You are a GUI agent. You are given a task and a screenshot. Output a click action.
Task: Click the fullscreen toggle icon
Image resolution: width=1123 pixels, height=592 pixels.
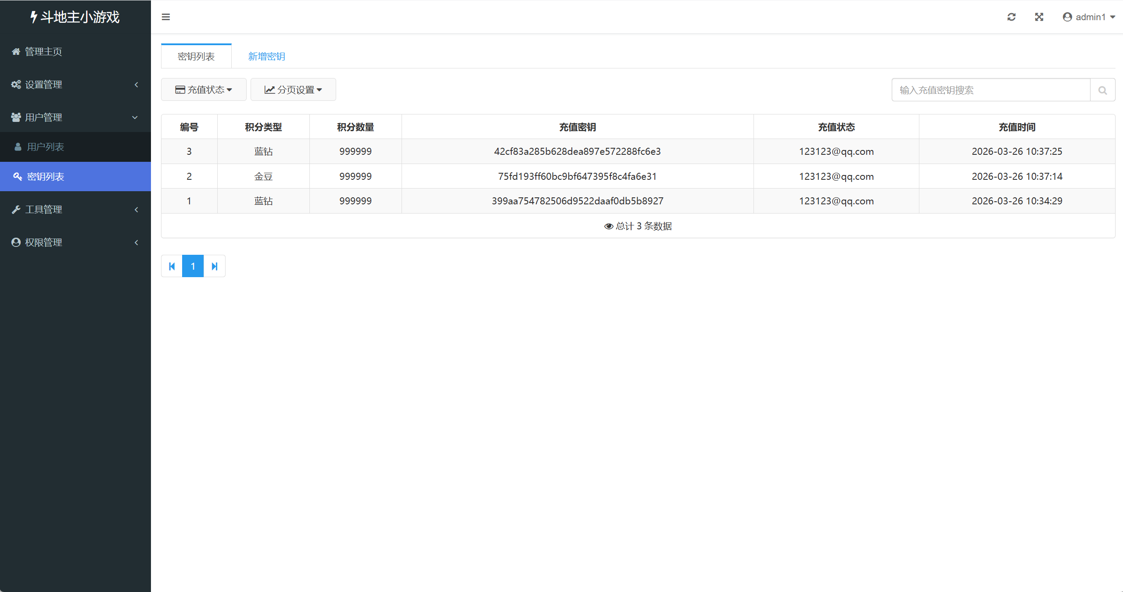pos(1039,17)
